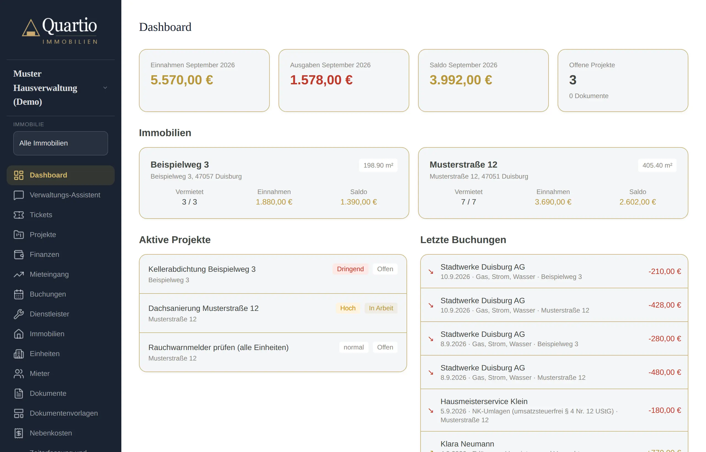Open project Kellerabdichtung Beispielweg 3
The height and width of the screenshot is (452, 706).
pyautogui.click(x=273, y=274)
